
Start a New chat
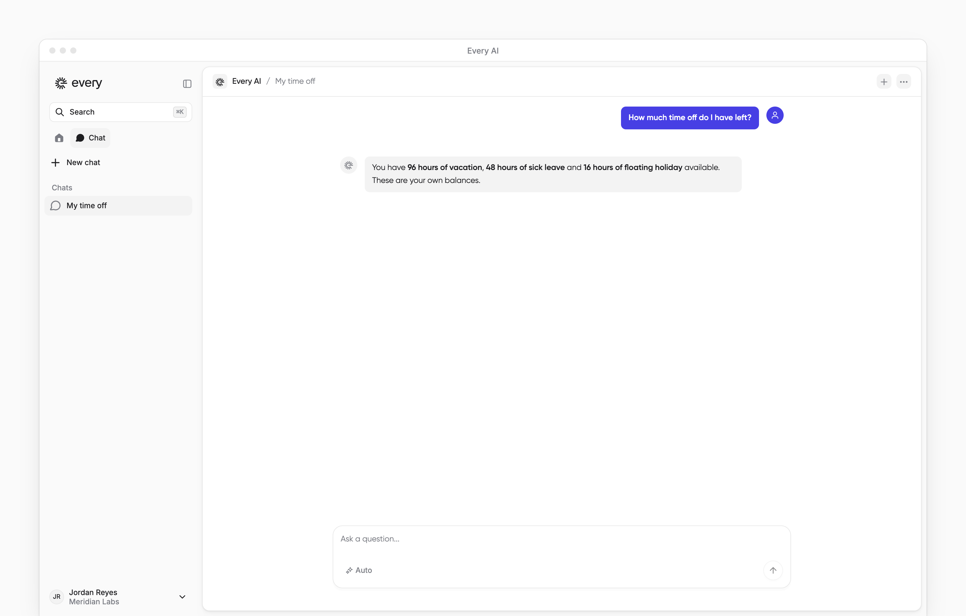76,162
